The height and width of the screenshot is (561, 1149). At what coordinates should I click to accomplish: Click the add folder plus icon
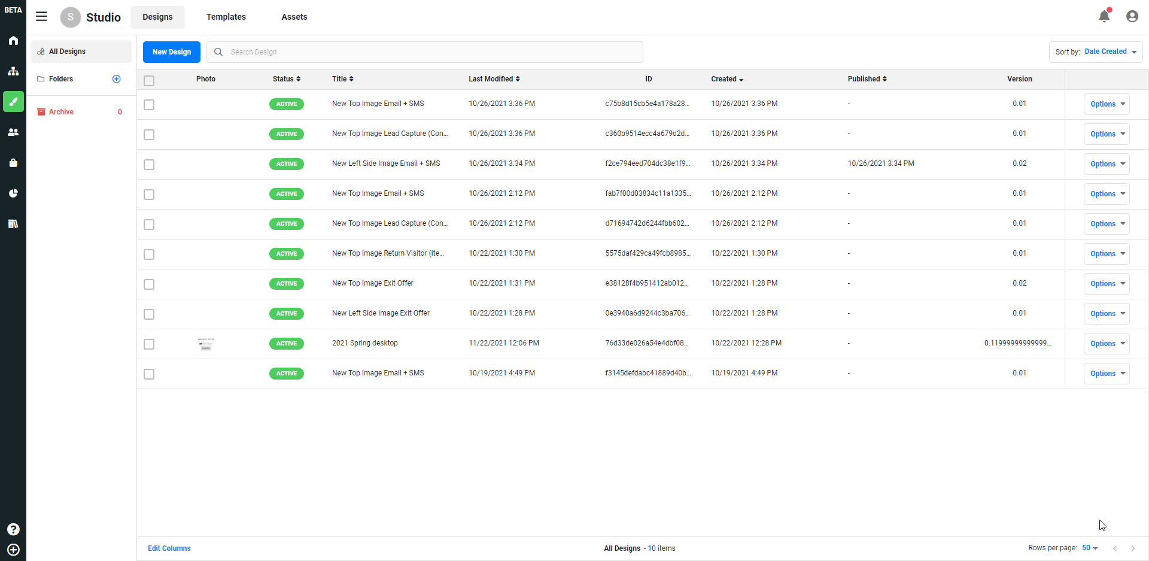click(x=117, y=79)
